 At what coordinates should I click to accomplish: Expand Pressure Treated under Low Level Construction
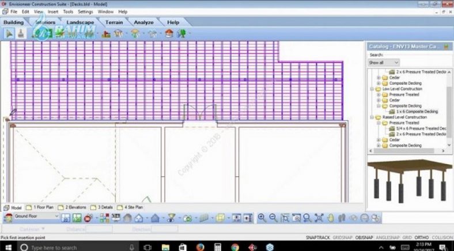coord(379,94)
